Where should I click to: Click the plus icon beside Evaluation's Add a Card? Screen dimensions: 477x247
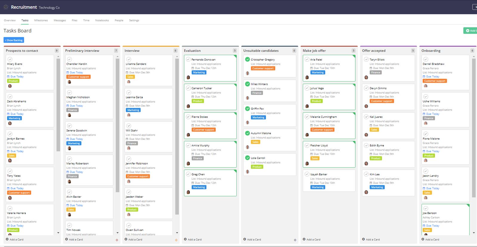click(185, 239)
